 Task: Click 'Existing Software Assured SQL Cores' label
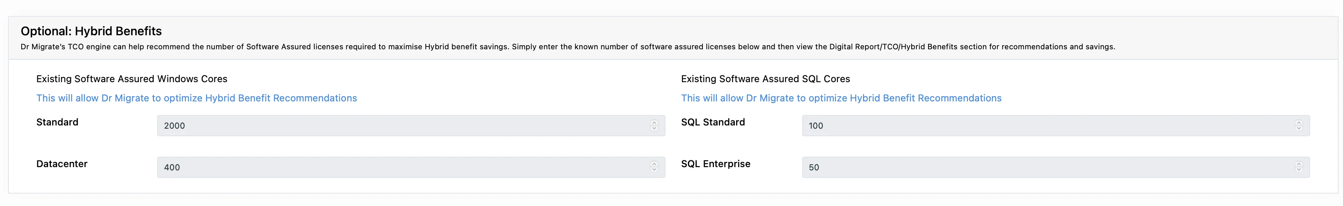pos(765,79)
